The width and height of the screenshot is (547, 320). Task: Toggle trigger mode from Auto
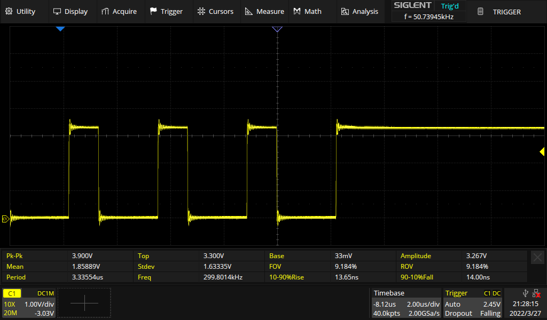point(454,304)
